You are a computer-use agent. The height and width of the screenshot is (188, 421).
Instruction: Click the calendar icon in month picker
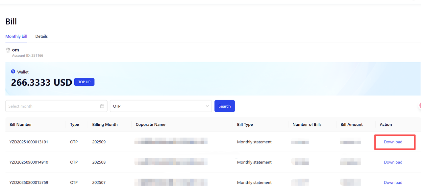[102, 106]
